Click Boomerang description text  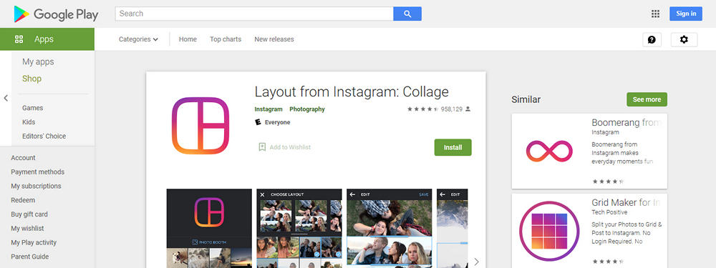pyautogui.click(x=622, y=153)
